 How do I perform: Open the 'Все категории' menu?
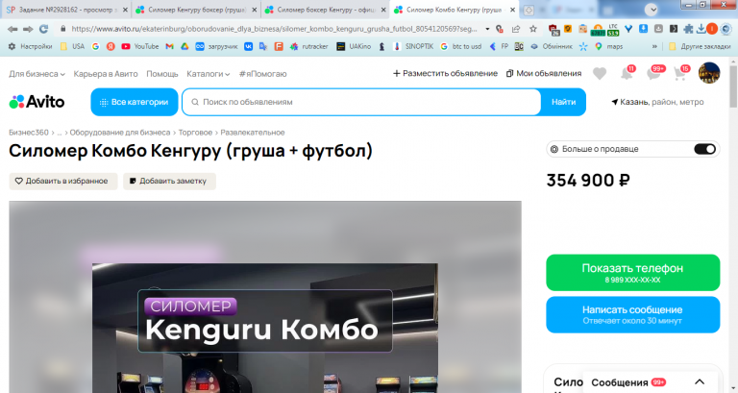click(x=135, y=102)
